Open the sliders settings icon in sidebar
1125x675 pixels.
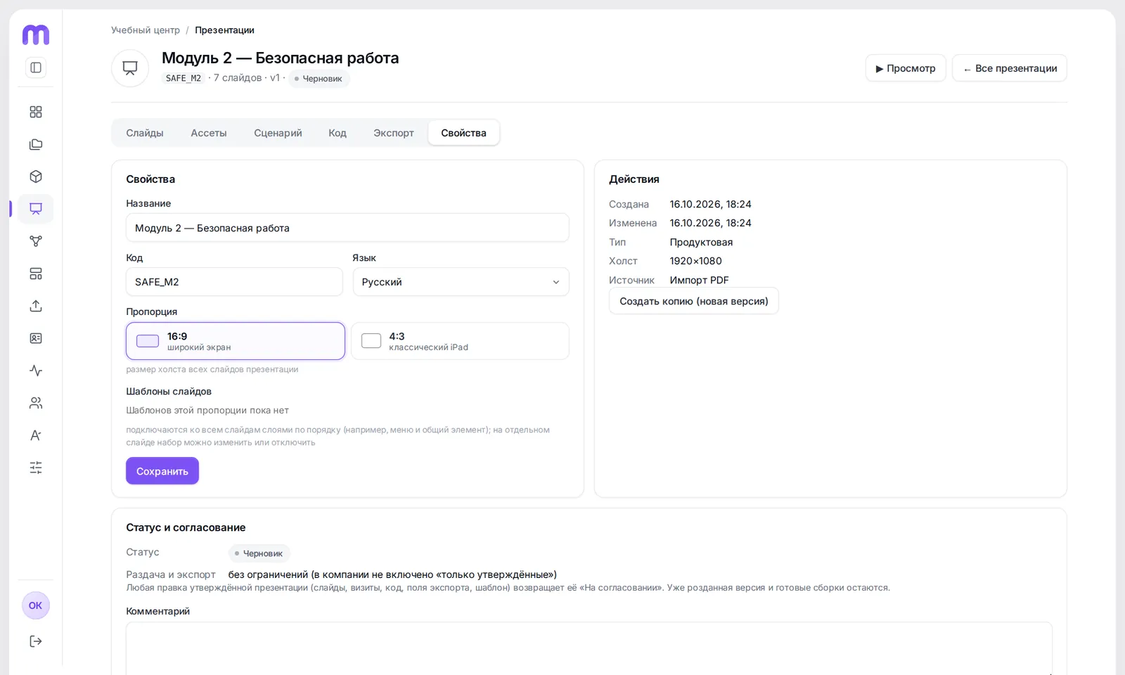point(36,468)
